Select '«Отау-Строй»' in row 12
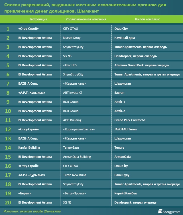 29,129
